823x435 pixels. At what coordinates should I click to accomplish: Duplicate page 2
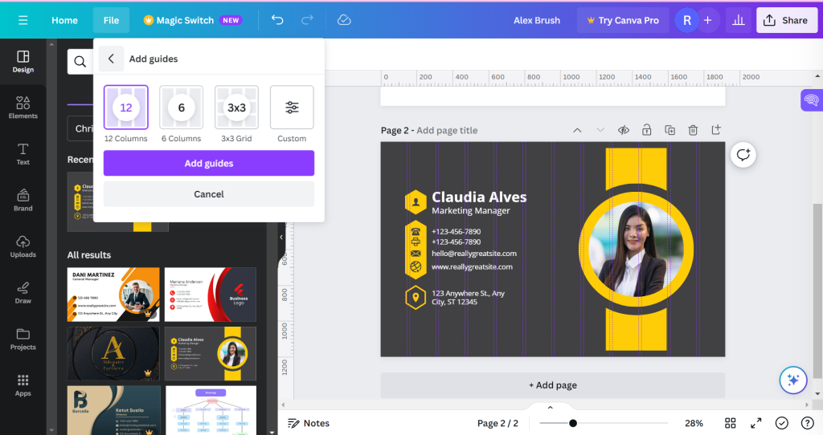[669, 130]
